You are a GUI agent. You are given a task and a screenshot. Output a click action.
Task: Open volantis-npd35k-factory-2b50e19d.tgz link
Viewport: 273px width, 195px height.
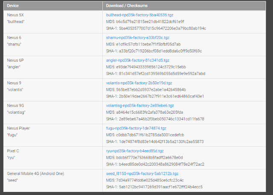(139, 83)
